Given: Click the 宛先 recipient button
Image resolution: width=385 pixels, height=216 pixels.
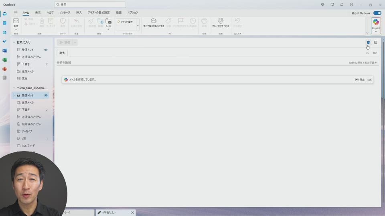Looking at the screenshot, I should click(x=62, y=53).
